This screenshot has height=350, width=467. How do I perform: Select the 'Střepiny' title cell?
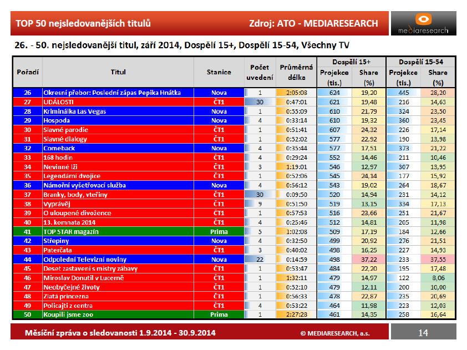(x=118, y=241)
